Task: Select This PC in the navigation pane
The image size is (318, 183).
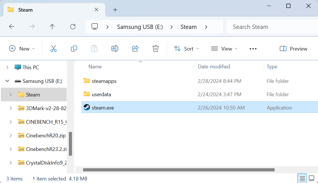Action: [x=31, y=68]
